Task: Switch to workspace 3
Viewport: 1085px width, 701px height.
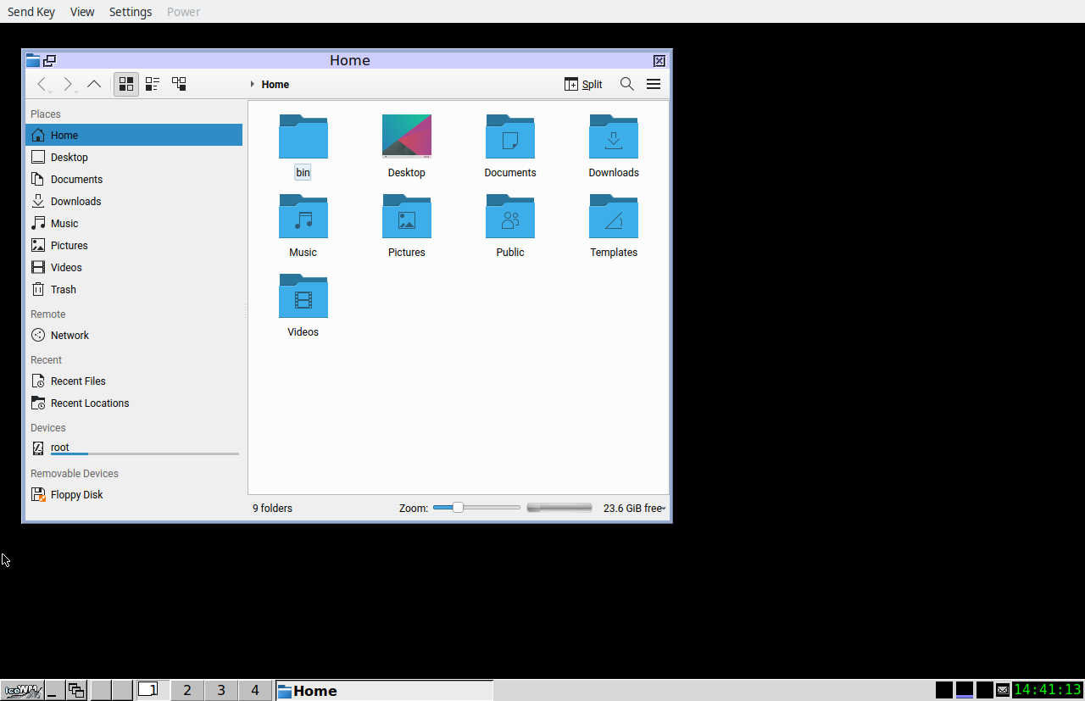Action: point(221,690)
